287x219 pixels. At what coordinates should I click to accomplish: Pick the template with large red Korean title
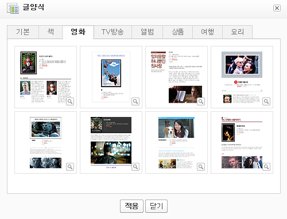[x=176, y=77]
